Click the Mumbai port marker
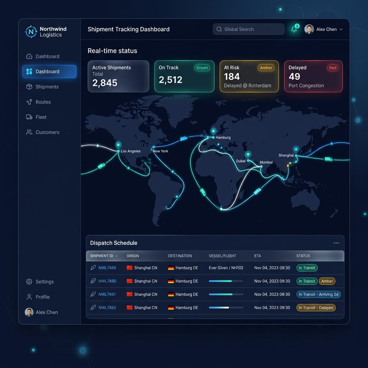This screenshot has width=368, height=368. point(261,166)
